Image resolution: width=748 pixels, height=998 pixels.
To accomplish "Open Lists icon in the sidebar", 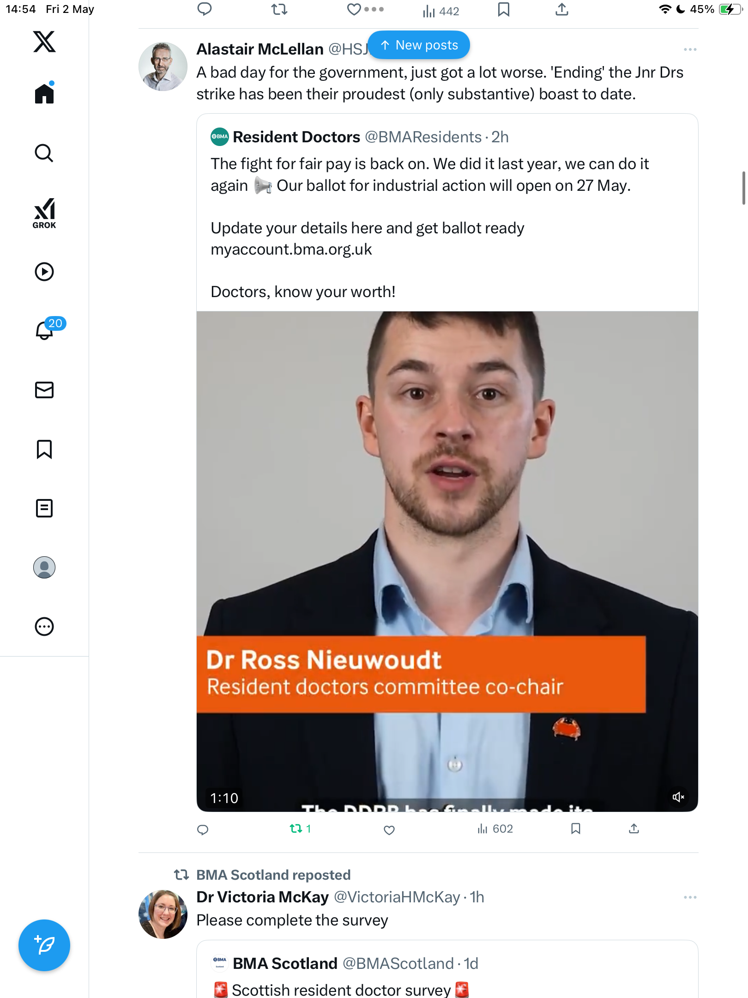I will [x=44, y=508].
